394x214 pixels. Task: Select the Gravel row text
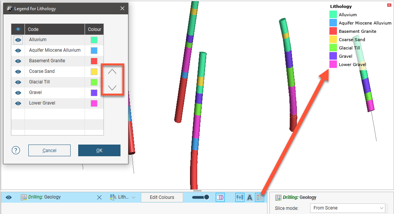[36, 92]
